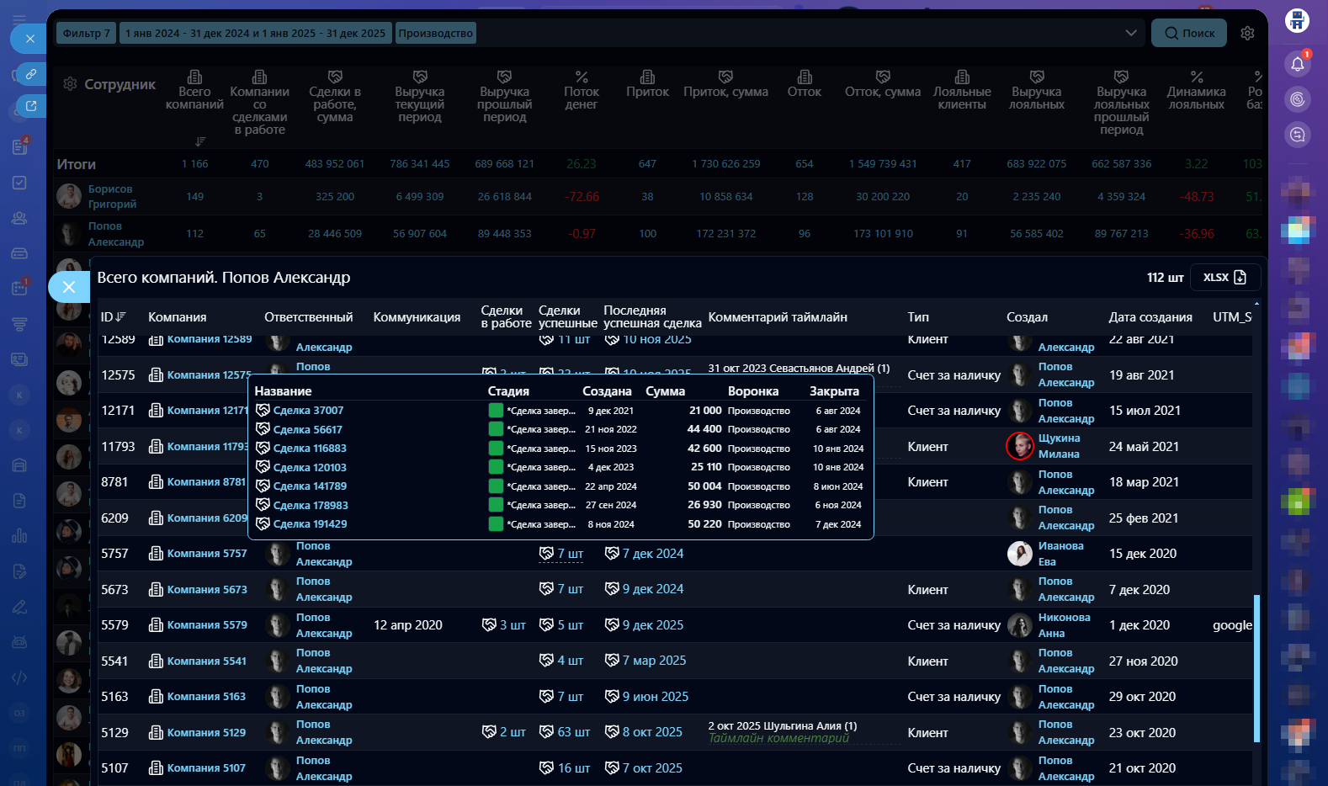Click green stage indicator for Сделка 37007
1328x786 pixels.
496,411
